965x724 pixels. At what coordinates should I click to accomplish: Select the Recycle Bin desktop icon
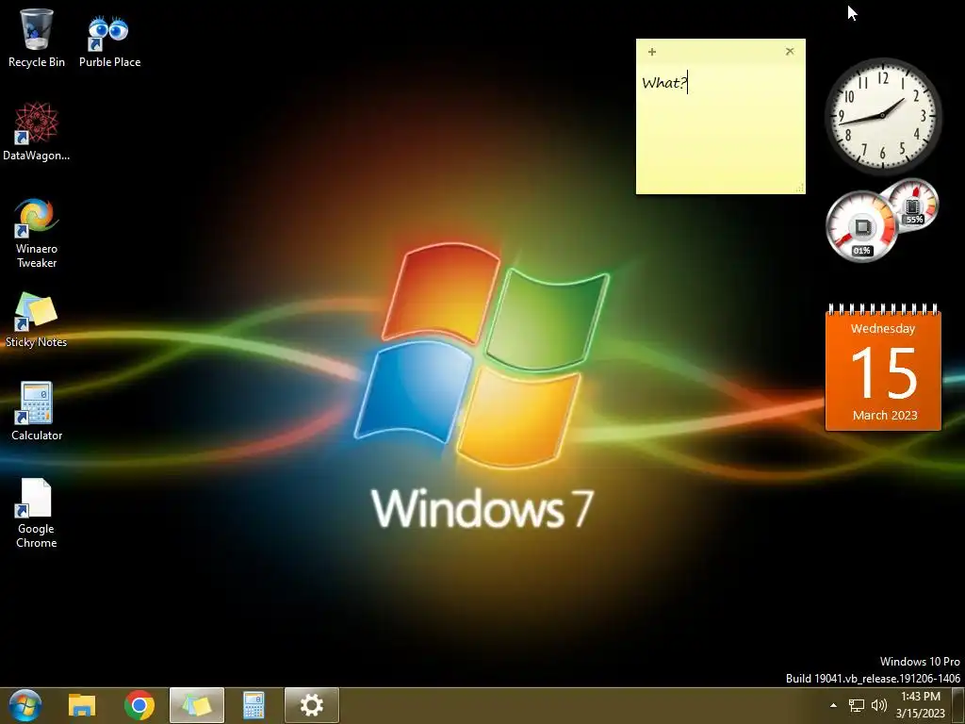tap(37, 38)
